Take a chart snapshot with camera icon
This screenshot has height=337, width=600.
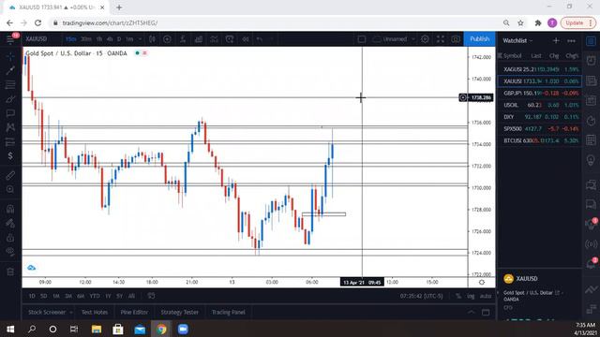456,39
